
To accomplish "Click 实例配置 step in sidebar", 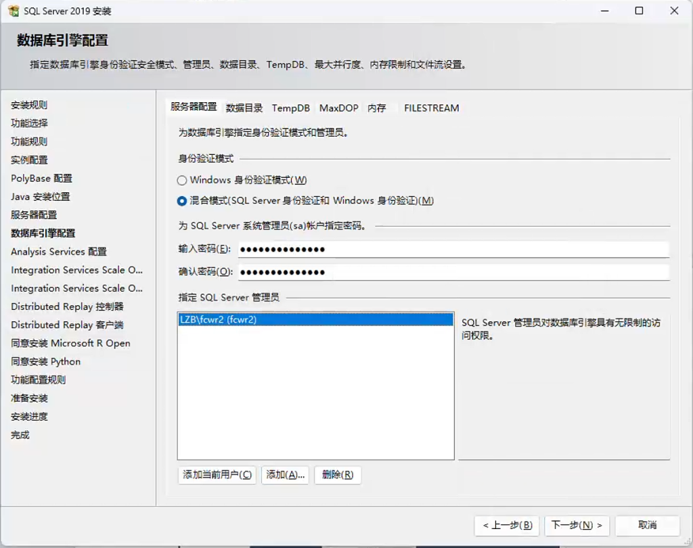I will pyautogui.click(x=29, y=160).
